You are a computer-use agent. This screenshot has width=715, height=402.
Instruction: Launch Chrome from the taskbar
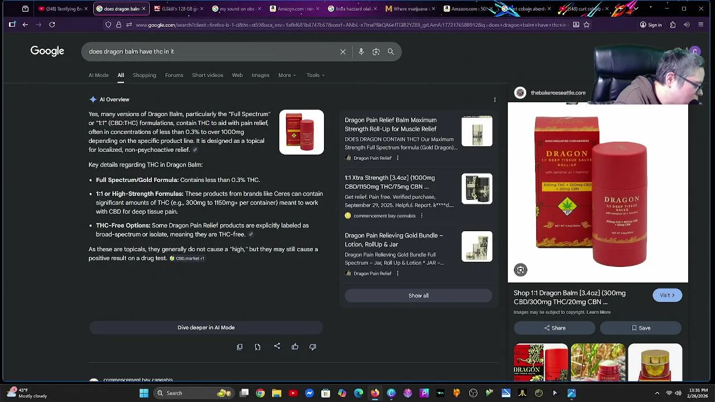(x=260, y=393)
